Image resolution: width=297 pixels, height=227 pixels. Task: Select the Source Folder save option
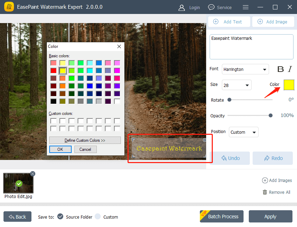60,217
